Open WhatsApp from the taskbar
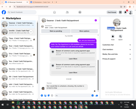136x109 pixels. pos(18,103)
